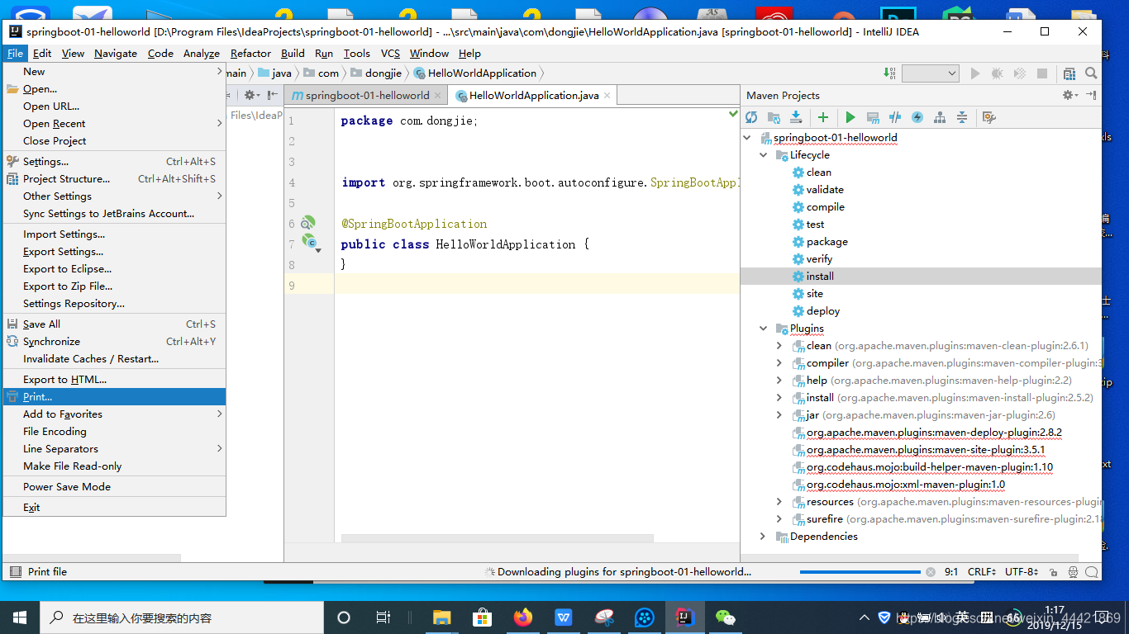The image size is (1129, 634).
Task: Toggle file read-only lock in status bar
Action: (1053, 571)
